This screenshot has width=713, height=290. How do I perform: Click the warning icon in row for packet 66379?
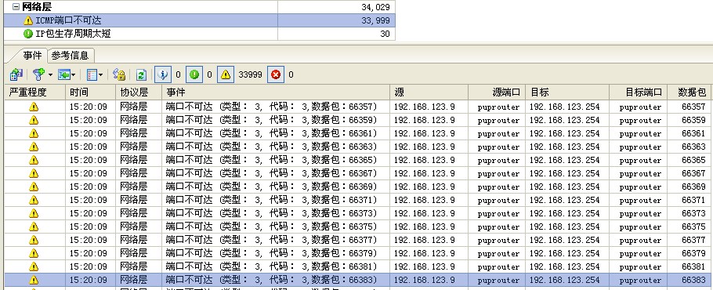click(34, 253)
